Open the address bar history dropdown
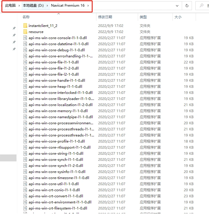Viewport: 209px width, 215px height. [177, 6]
